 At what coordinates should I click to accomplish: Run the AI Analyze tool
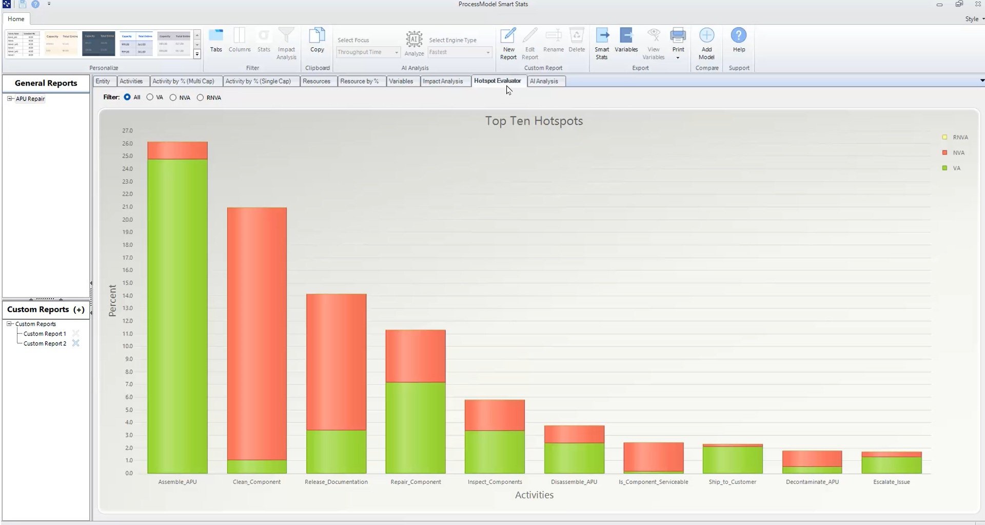(414, 44)
